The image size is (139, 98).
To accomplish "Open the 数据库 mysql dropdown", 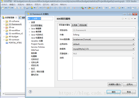I will (104, 49).
